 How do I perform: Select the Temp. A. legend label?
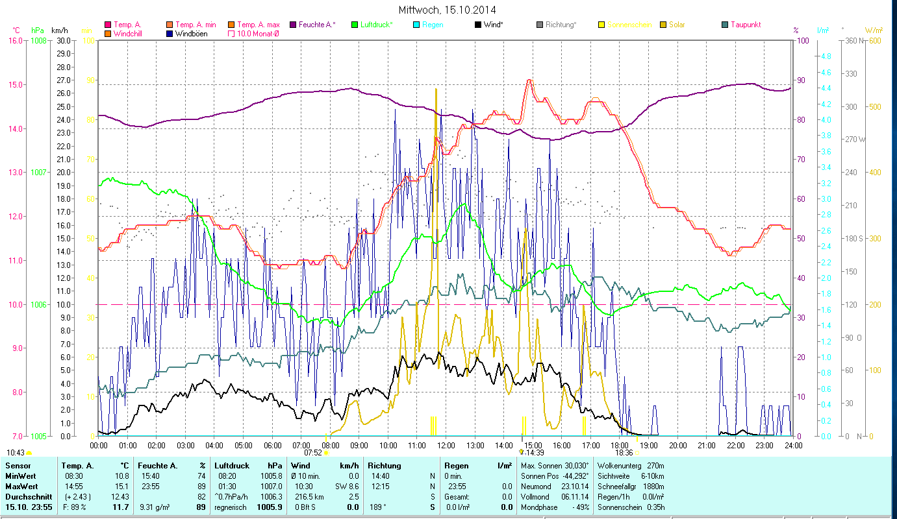click(x=127, y=25)
